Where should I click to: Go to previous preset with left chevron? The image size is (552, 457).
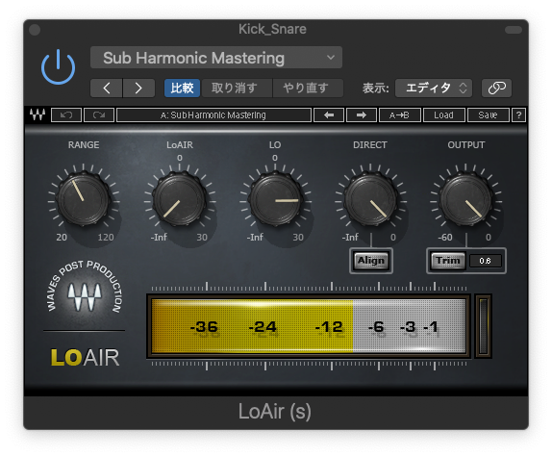[x=107, y=88]
